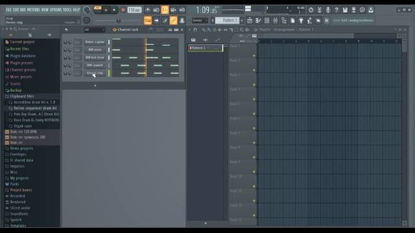415x233 pixels.
Task: Open the FILE menu
Action: (8, 10)
